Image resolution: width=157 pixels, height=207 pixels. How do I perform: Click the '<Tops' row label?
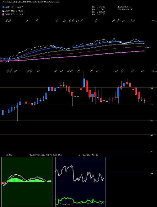tap(154, 21)
